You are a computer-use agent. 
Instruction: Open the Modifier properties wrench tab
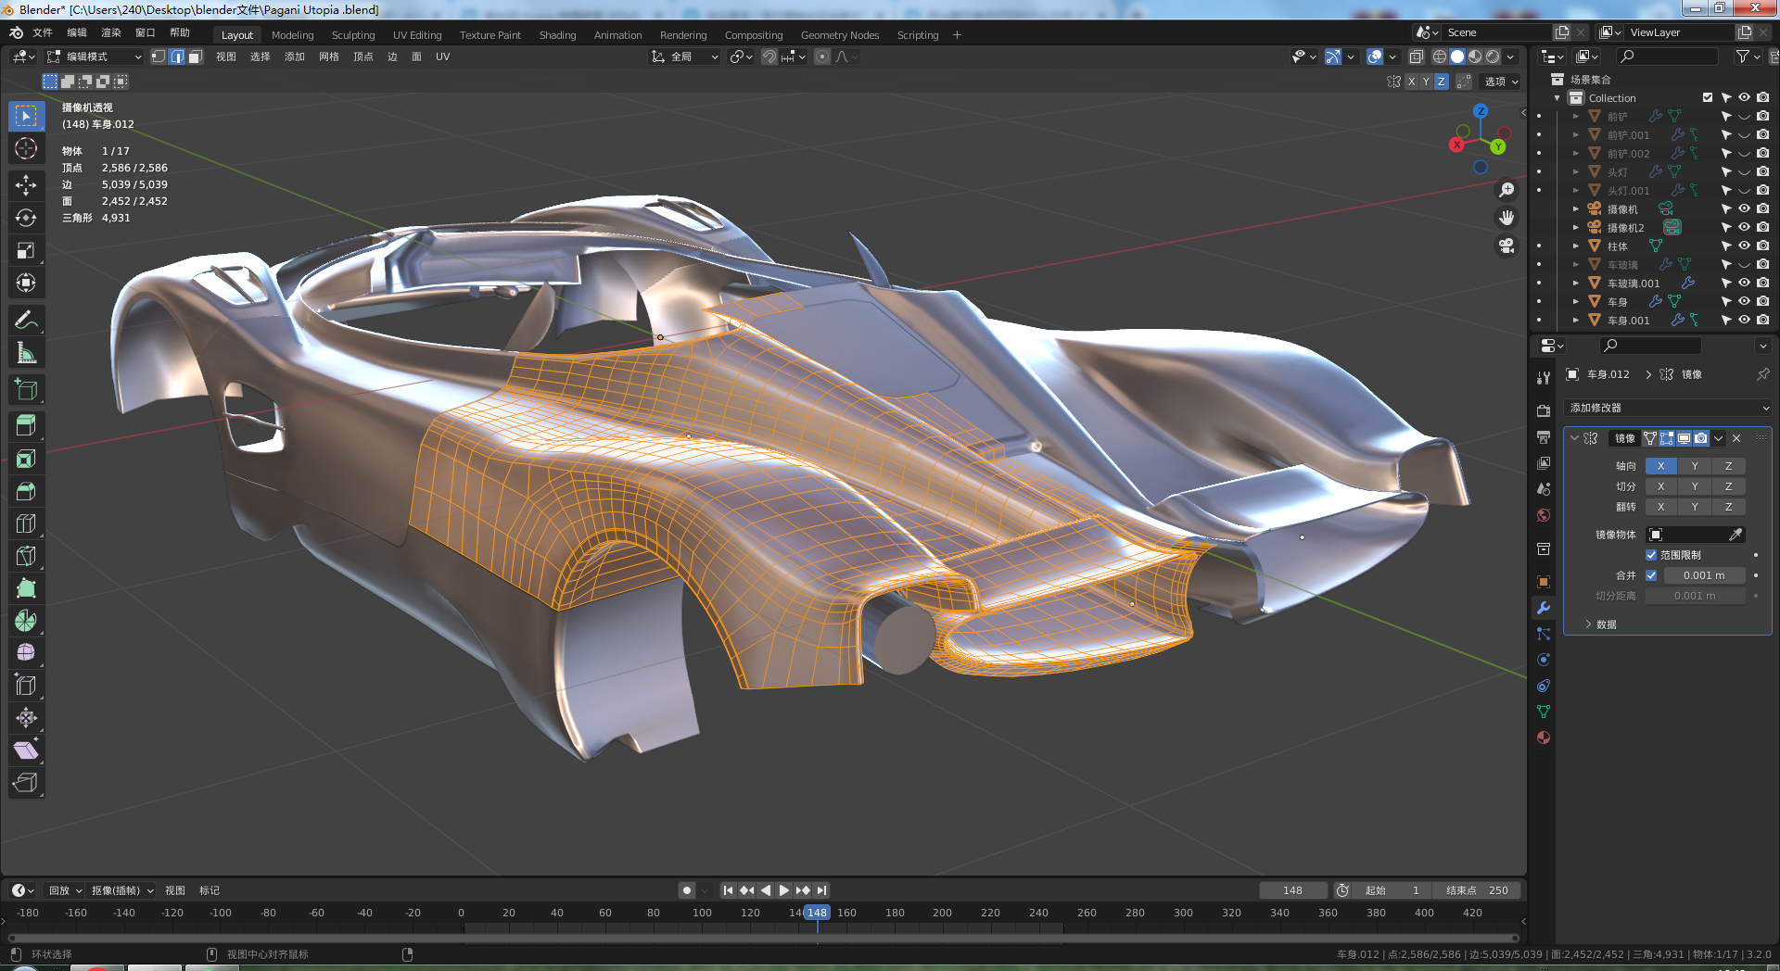click(x=1544, y=608)
